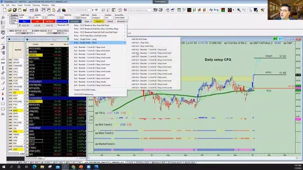Select the abc text drawing tool
This screenshot has width=303, height=170.
click(x=3, y=114)
